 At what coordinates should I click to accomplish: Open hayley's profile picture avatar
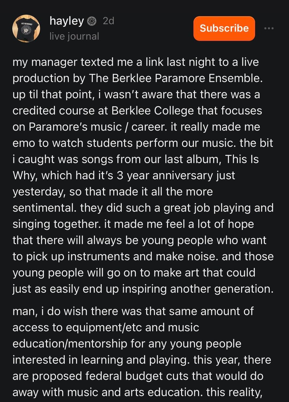point(26,28)
